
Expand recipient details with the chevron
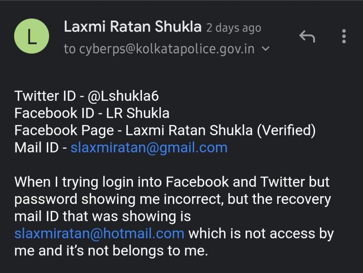[x=266, y=48]
